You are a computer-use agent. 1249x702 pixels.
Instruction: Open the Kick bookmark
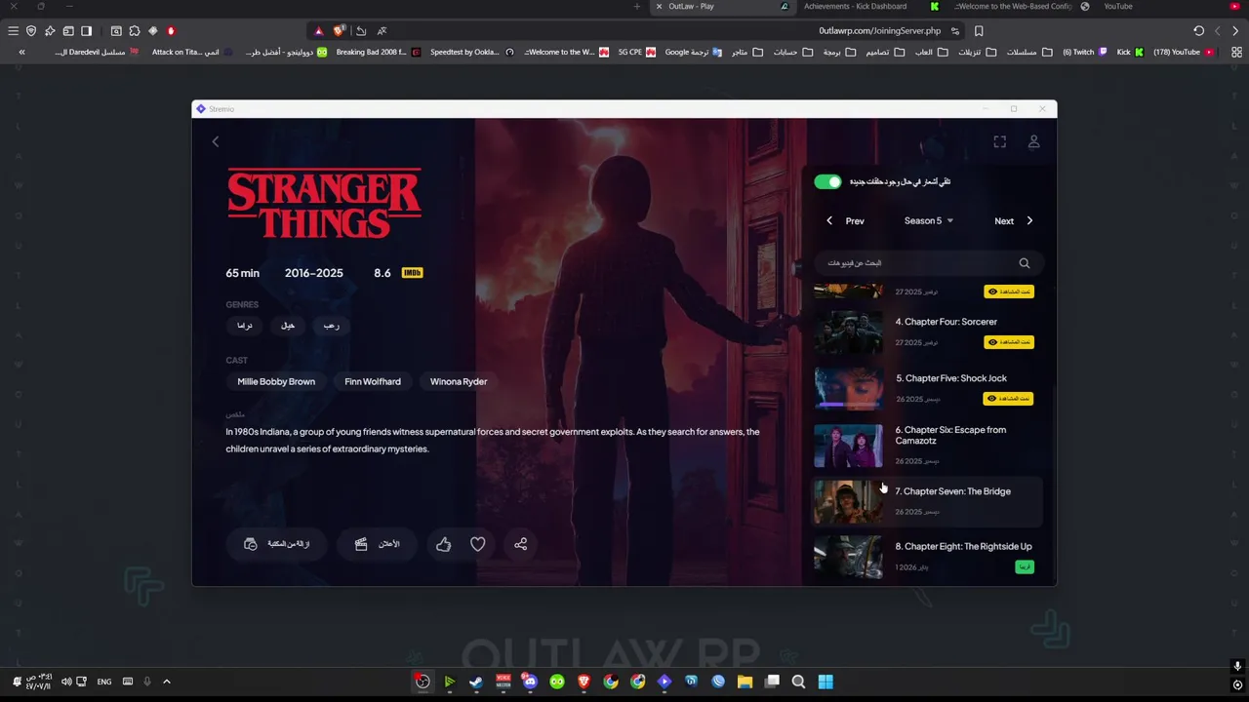[1130, 52]
